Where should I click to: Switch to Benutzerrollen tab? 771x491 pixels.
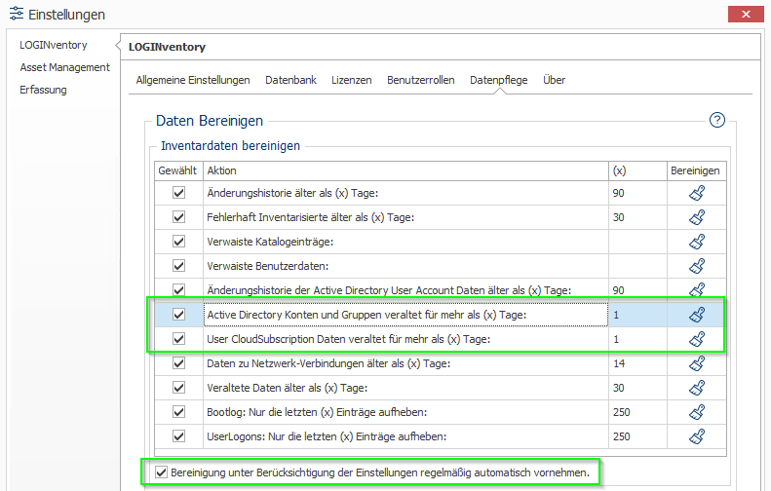coord(420,80)
